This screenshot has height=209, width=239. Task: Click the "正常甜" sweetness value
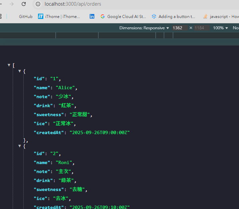[x=80, y=114]
